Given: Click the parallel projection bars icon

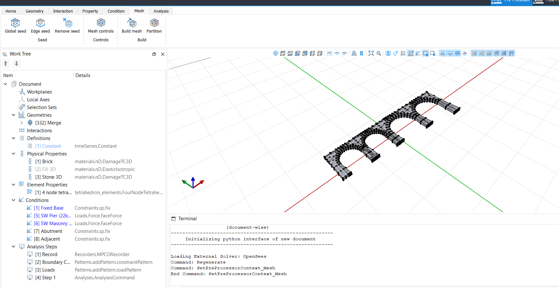Looking at the screenshot, I should tap(361, 53).
